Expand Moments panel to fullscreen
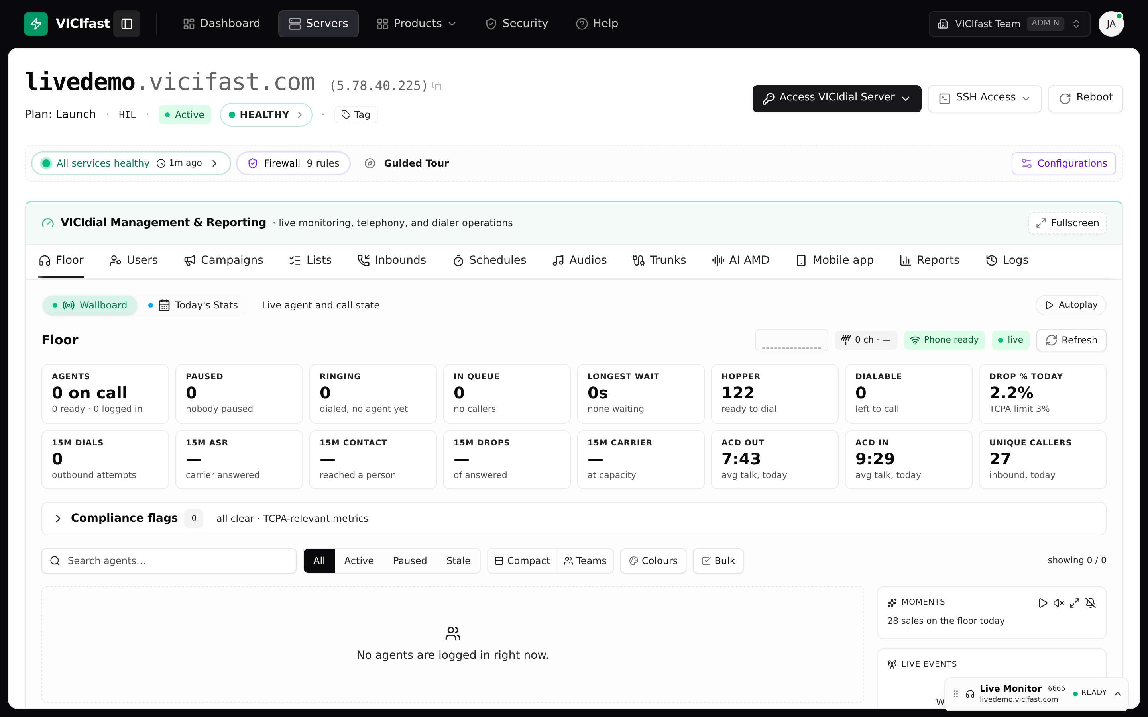The image size is (1148, 717). (1075, 603)
